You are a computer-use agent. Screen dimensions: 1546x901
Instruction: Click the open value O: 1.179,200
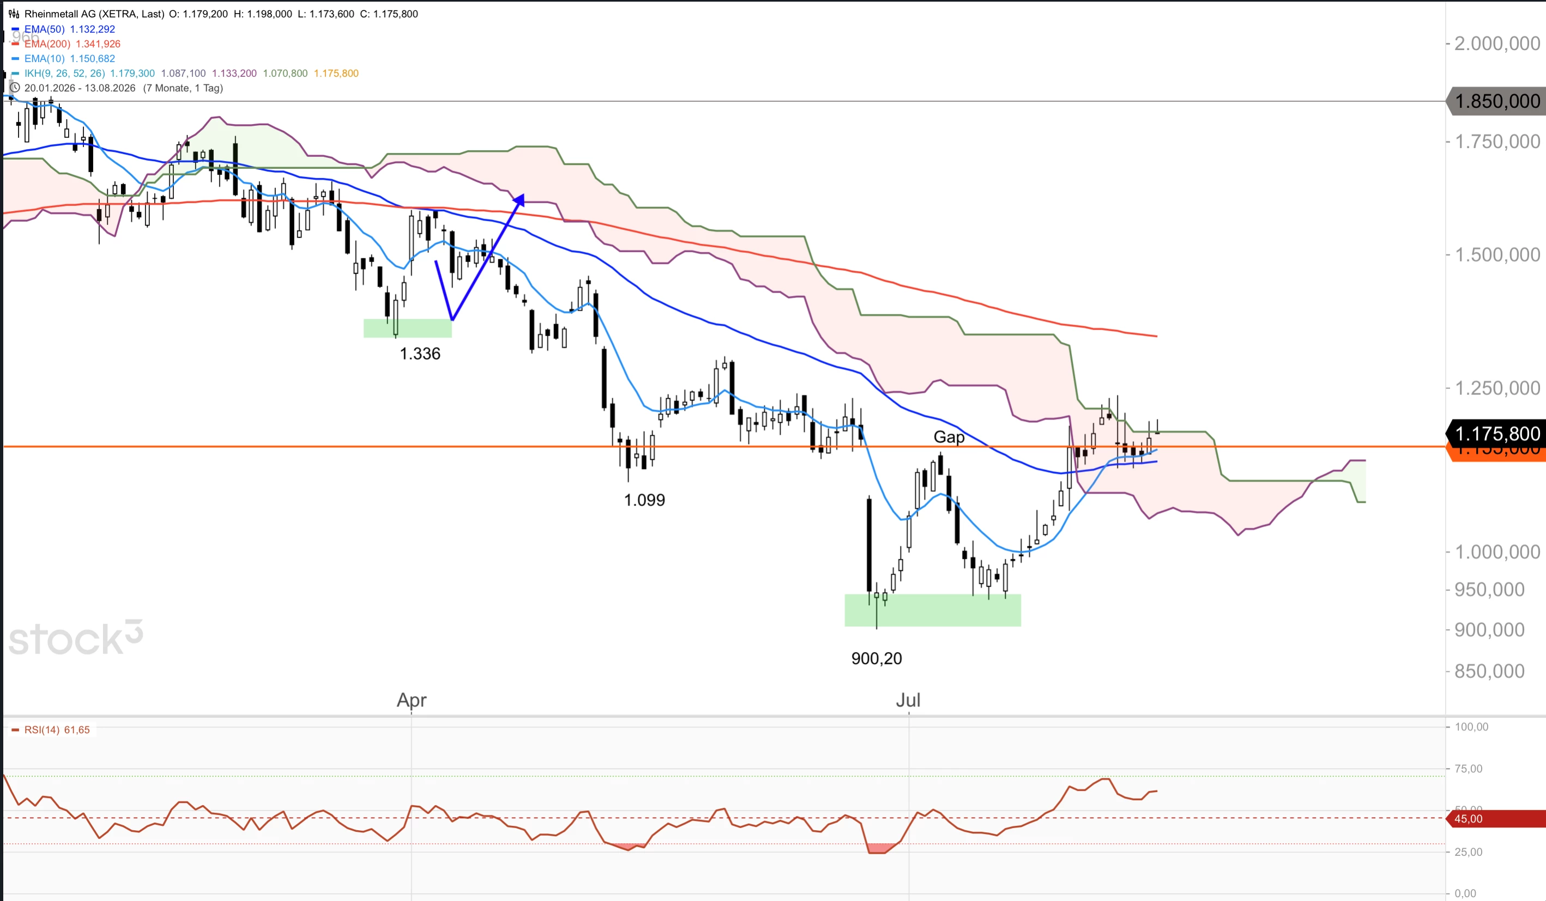click(x=198, y=14)
